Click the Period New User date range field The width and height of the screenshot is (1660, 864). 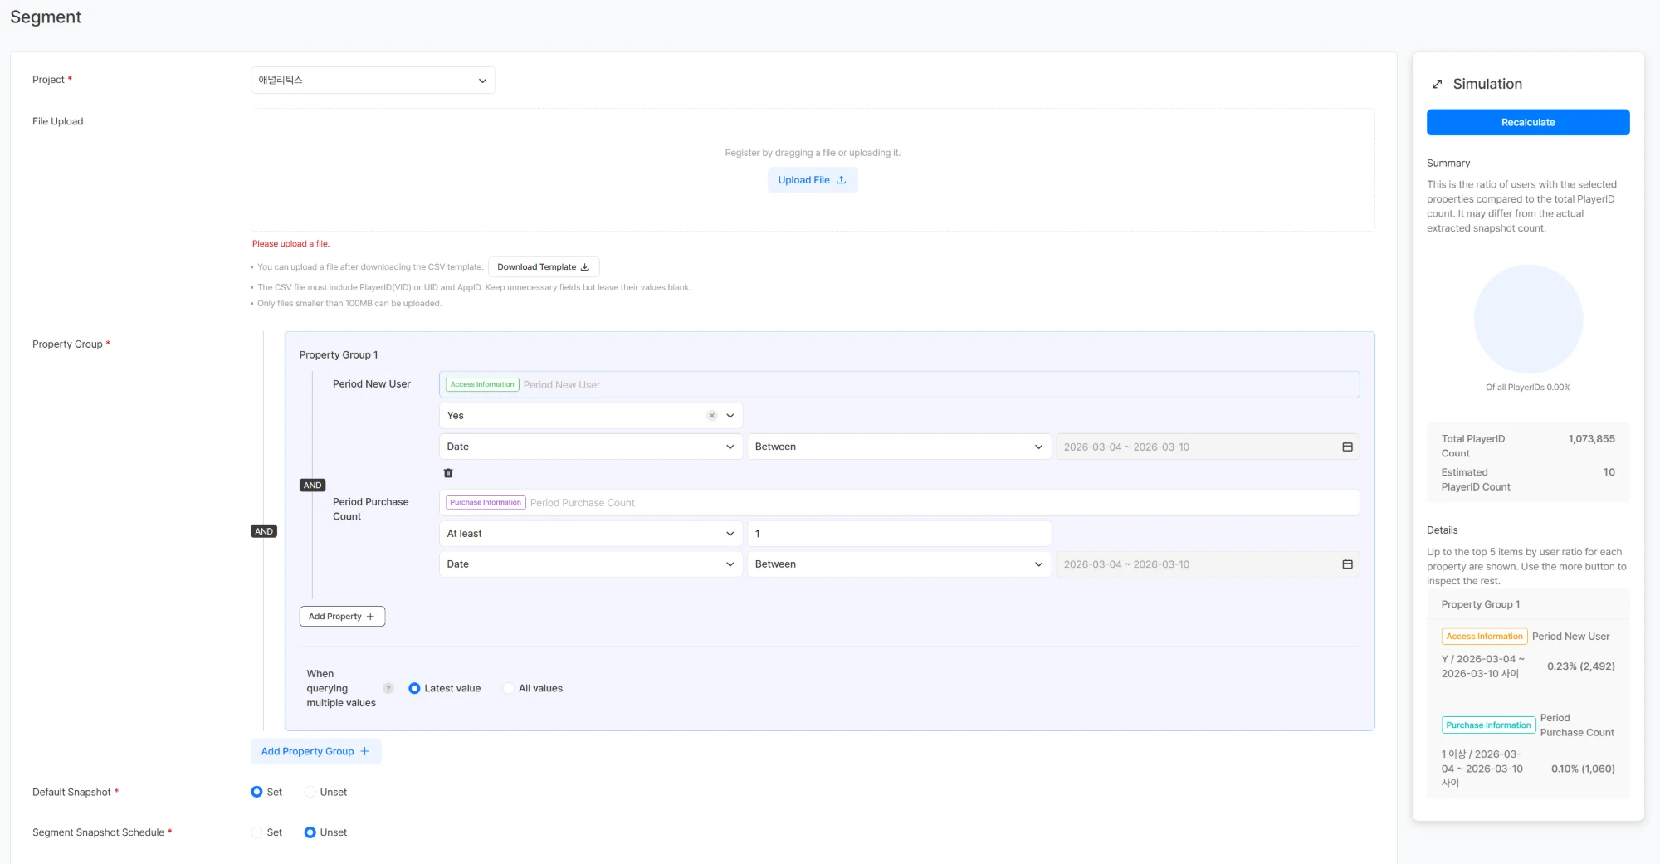1208,447
